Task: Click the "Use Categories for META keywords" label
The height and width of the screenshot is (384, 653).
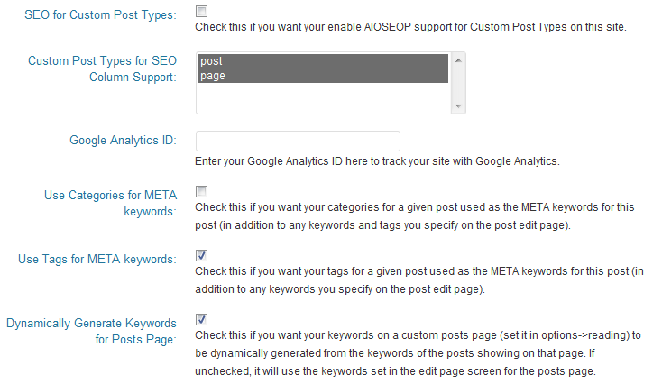Action: click(x=110, y=202)
